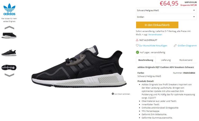199x121 pixels.
Task: Click the main shoe image to zoom
Action: (79, 66)
